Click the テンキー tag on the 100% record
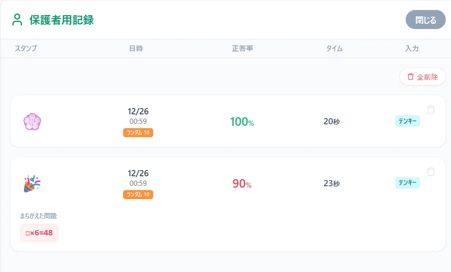This screenshot has width=451, height=272. (x=407, y=121)
